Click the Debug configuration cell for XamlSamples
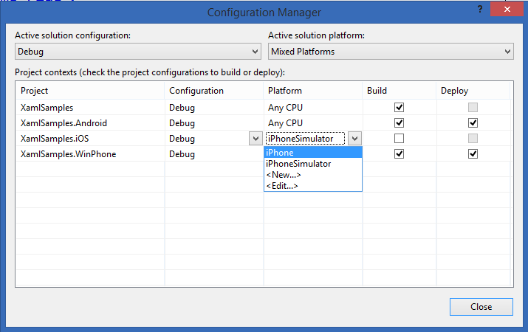 [214, 108]
